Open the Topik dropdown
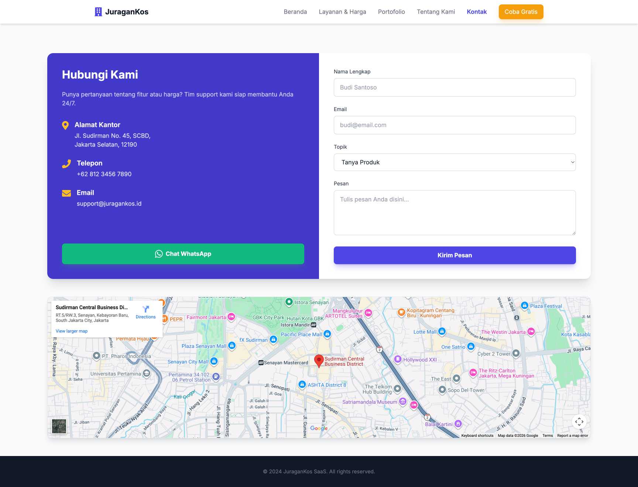 455,162
